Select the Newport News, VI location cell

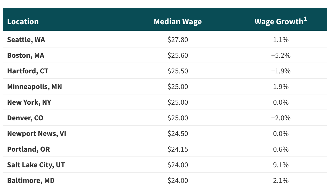[x=37, y=134]
